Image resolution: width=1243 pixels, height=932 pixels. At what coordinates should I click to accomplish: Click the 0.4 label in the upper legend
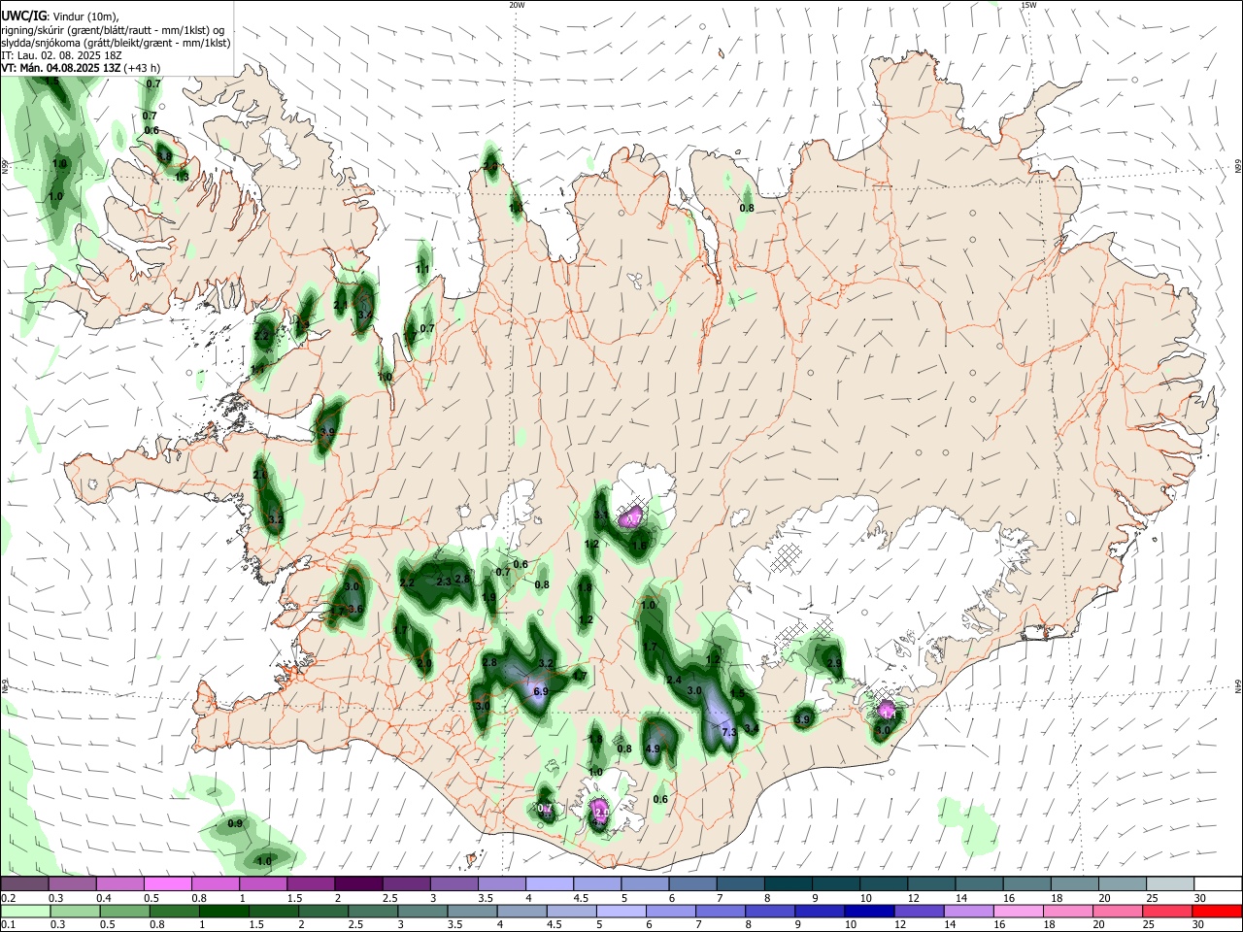(103, 898)
